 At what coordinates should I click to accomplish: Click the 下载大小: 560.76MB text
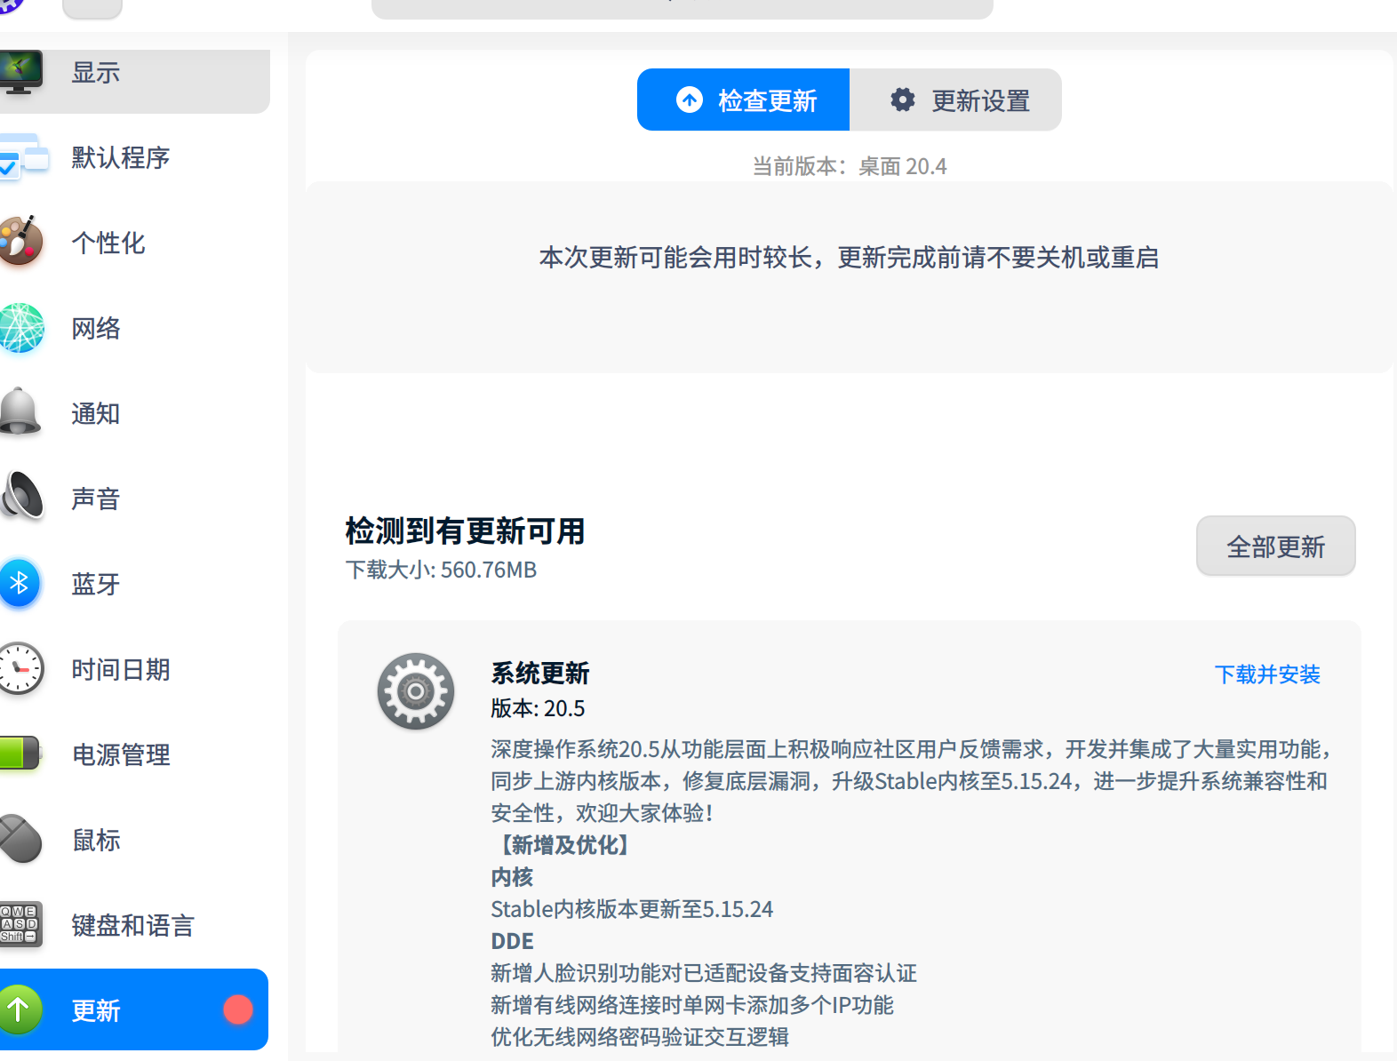441,570
